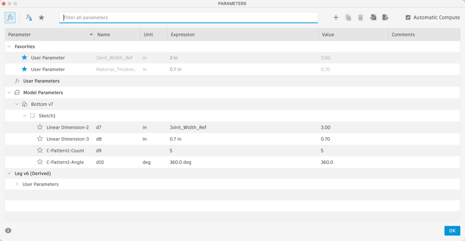Open the favorites filter star icon
This screenshot has height=241, width=465.
click(x=41, y=17)
